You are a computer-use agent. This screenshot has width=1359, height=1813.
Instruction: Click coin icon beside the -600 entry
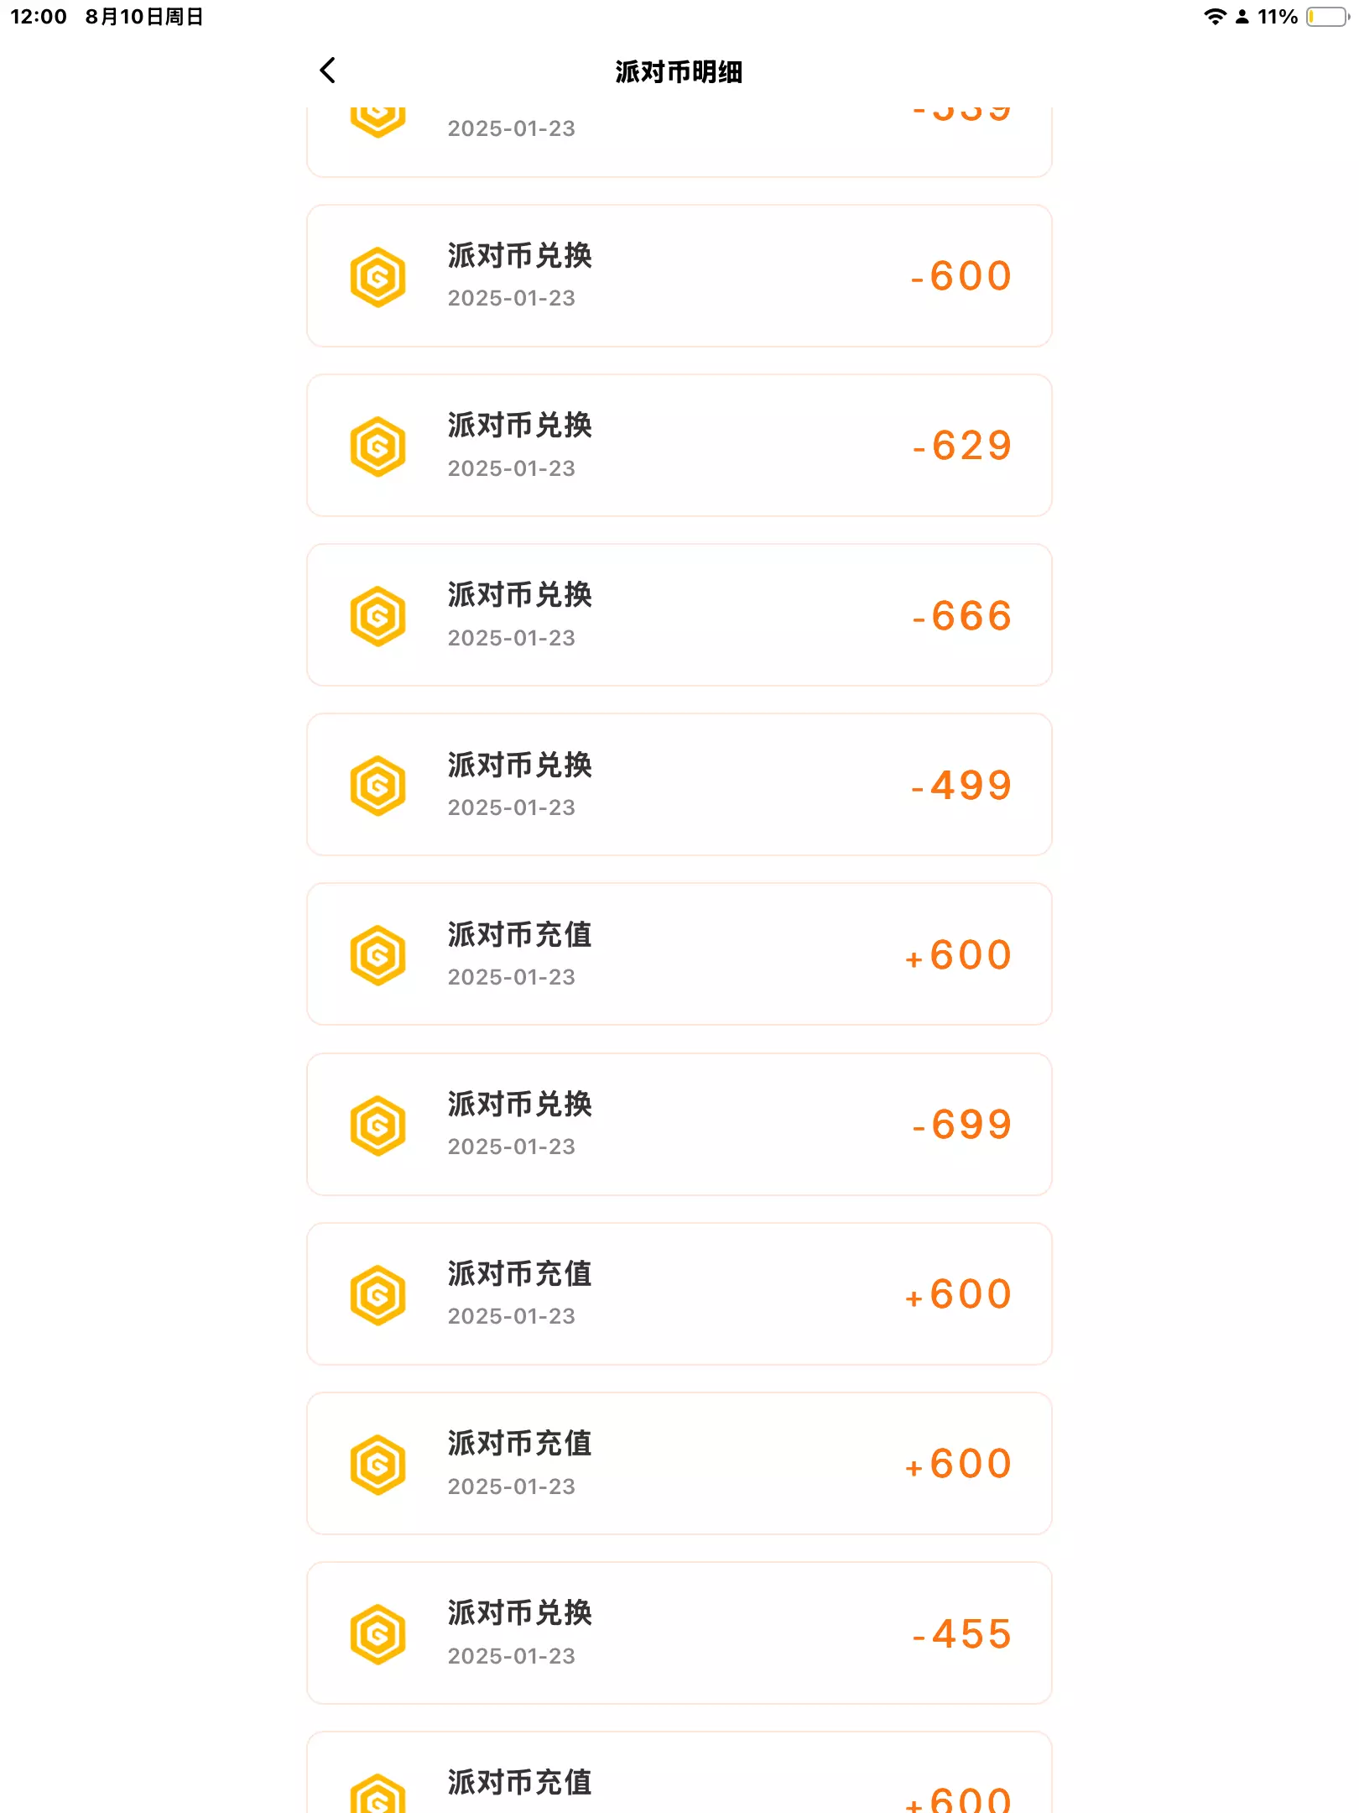377,277
